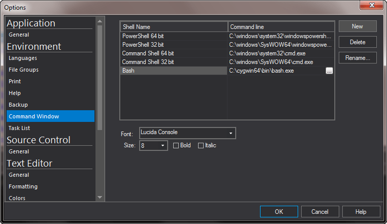This screenshot has width=387, height=224.
Task: Click the Shell Name column header
Action: (174, 27)
